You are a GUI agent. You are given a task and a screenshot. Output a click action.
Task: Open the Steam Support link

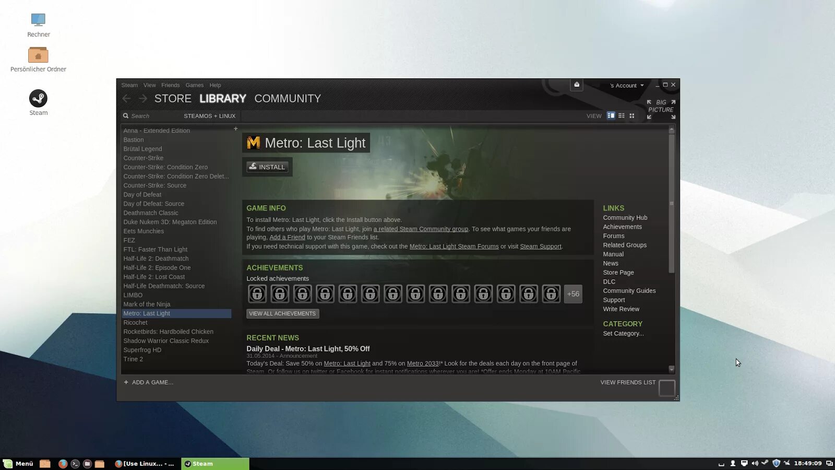pos(541,246)
